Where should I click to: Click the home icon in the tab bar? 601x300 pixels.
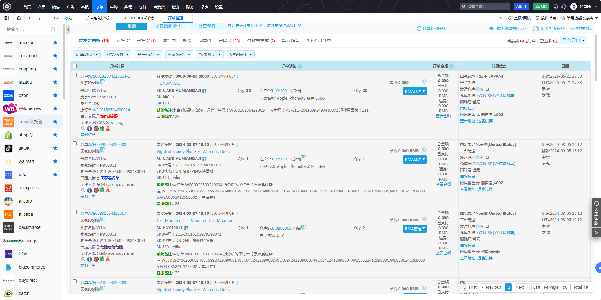19,18
